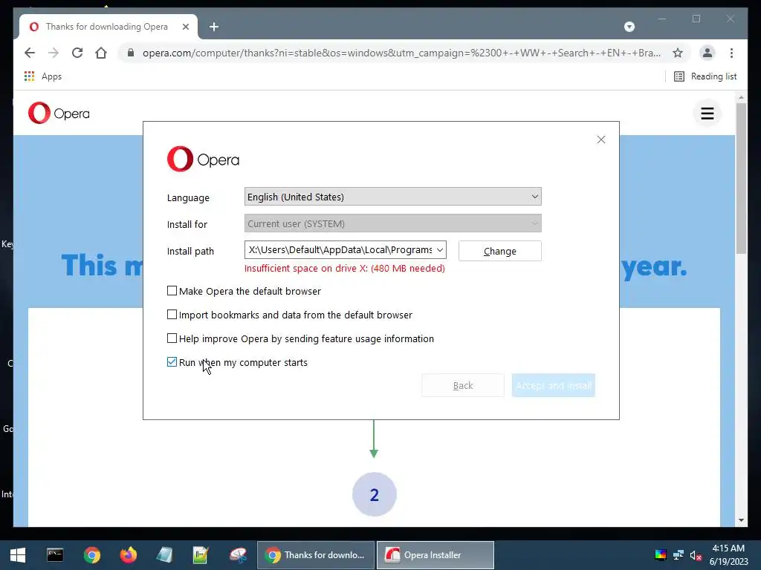Open Apps shortcut in bookmarks bar
The image size is (761, 570).
pos(42,76)
